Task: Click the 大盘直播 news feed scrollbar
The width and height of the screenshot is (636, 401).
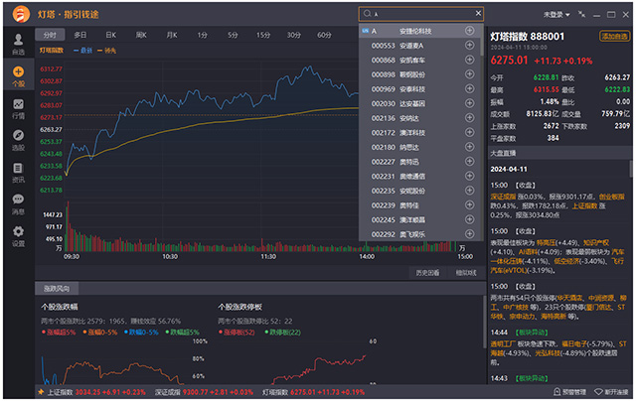Action: point(631,169)
